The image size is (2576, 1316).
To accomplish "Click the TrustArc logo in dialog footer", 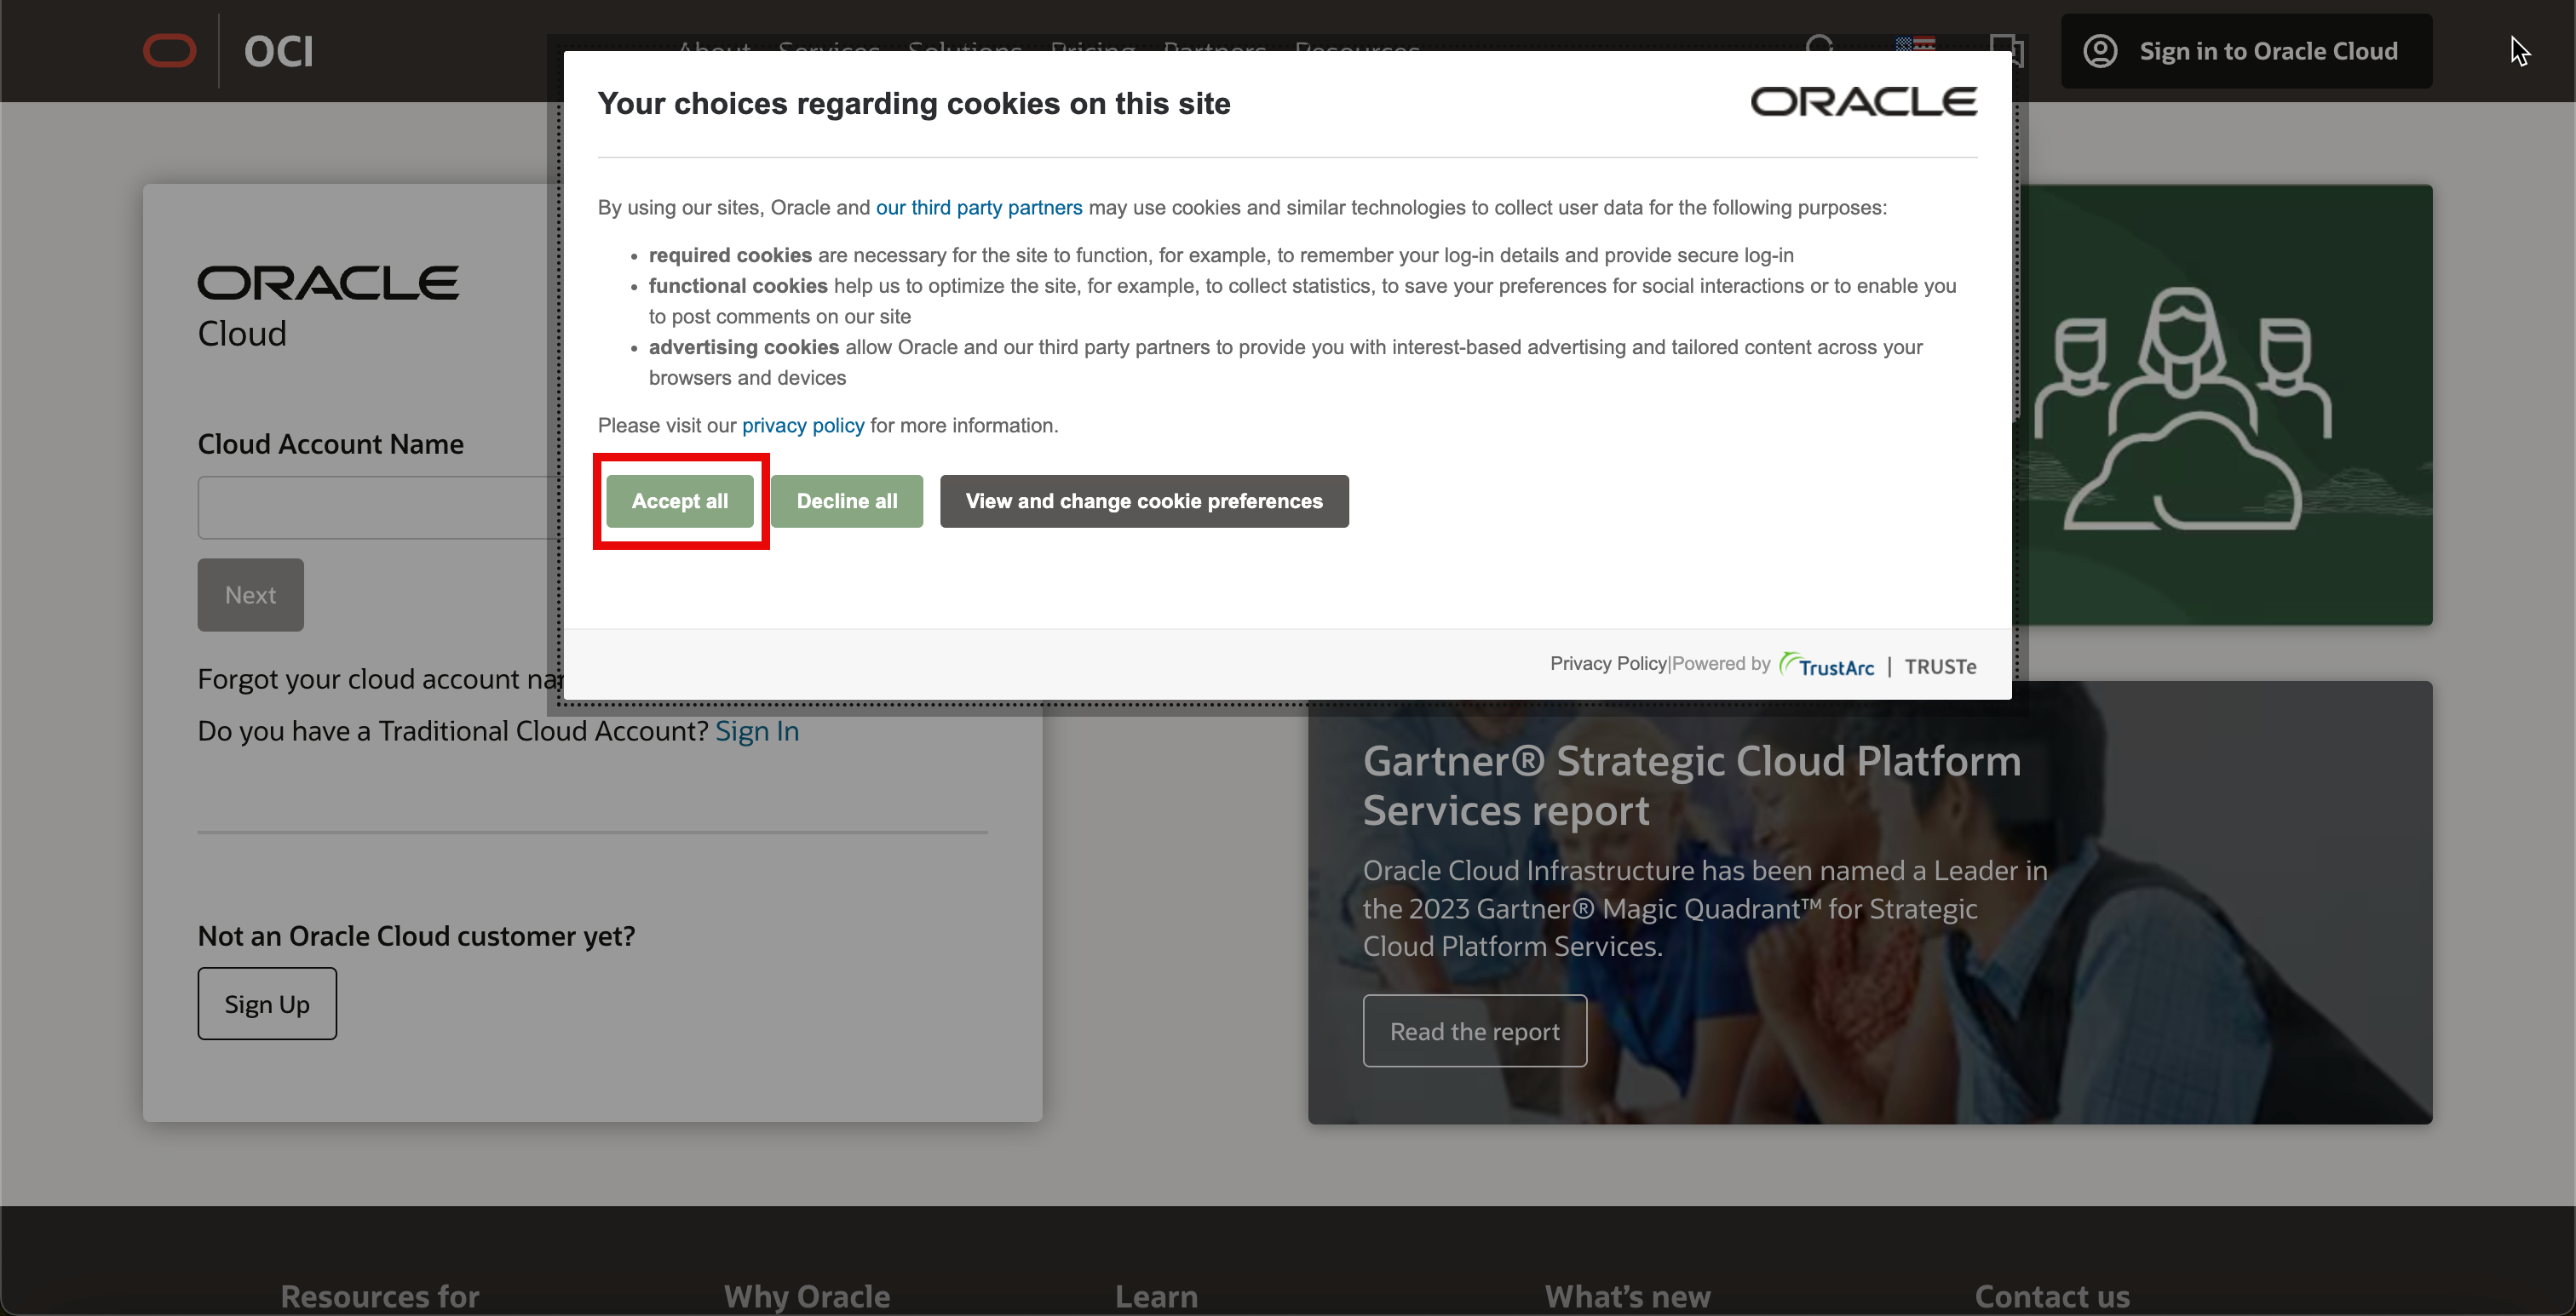I will point(1827,667).
